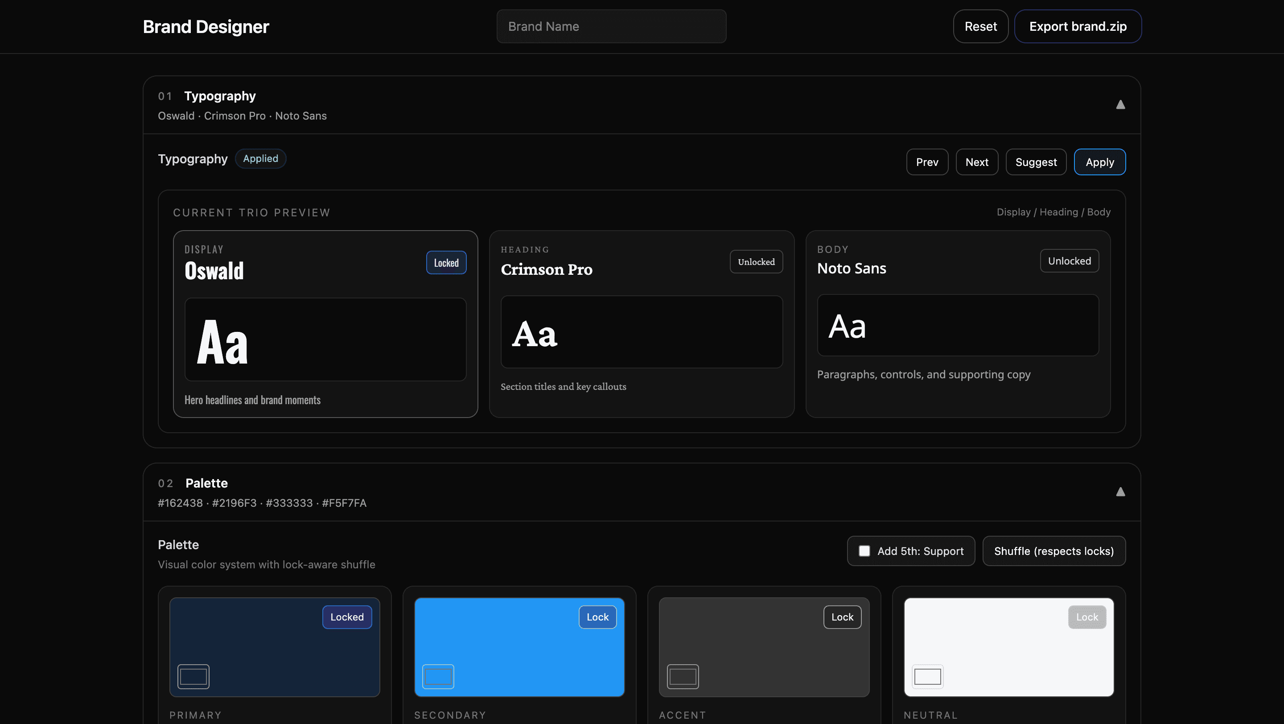Collapse the Typography section arrow
Image resolution: width=1284 pixels, height=724 pixels.
point(1120,105)
